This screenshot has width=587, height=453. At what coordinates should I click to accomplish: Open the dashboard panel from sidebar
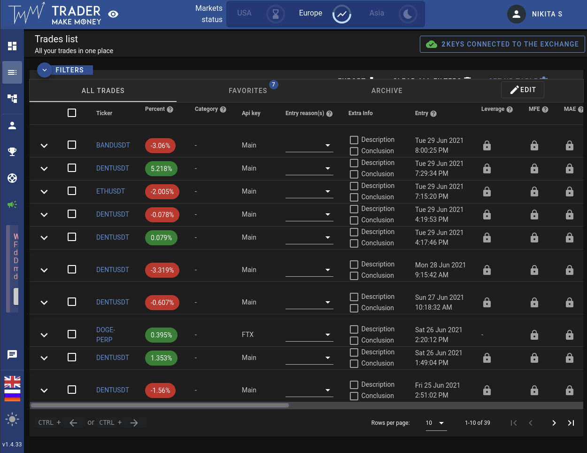[12, 45]
